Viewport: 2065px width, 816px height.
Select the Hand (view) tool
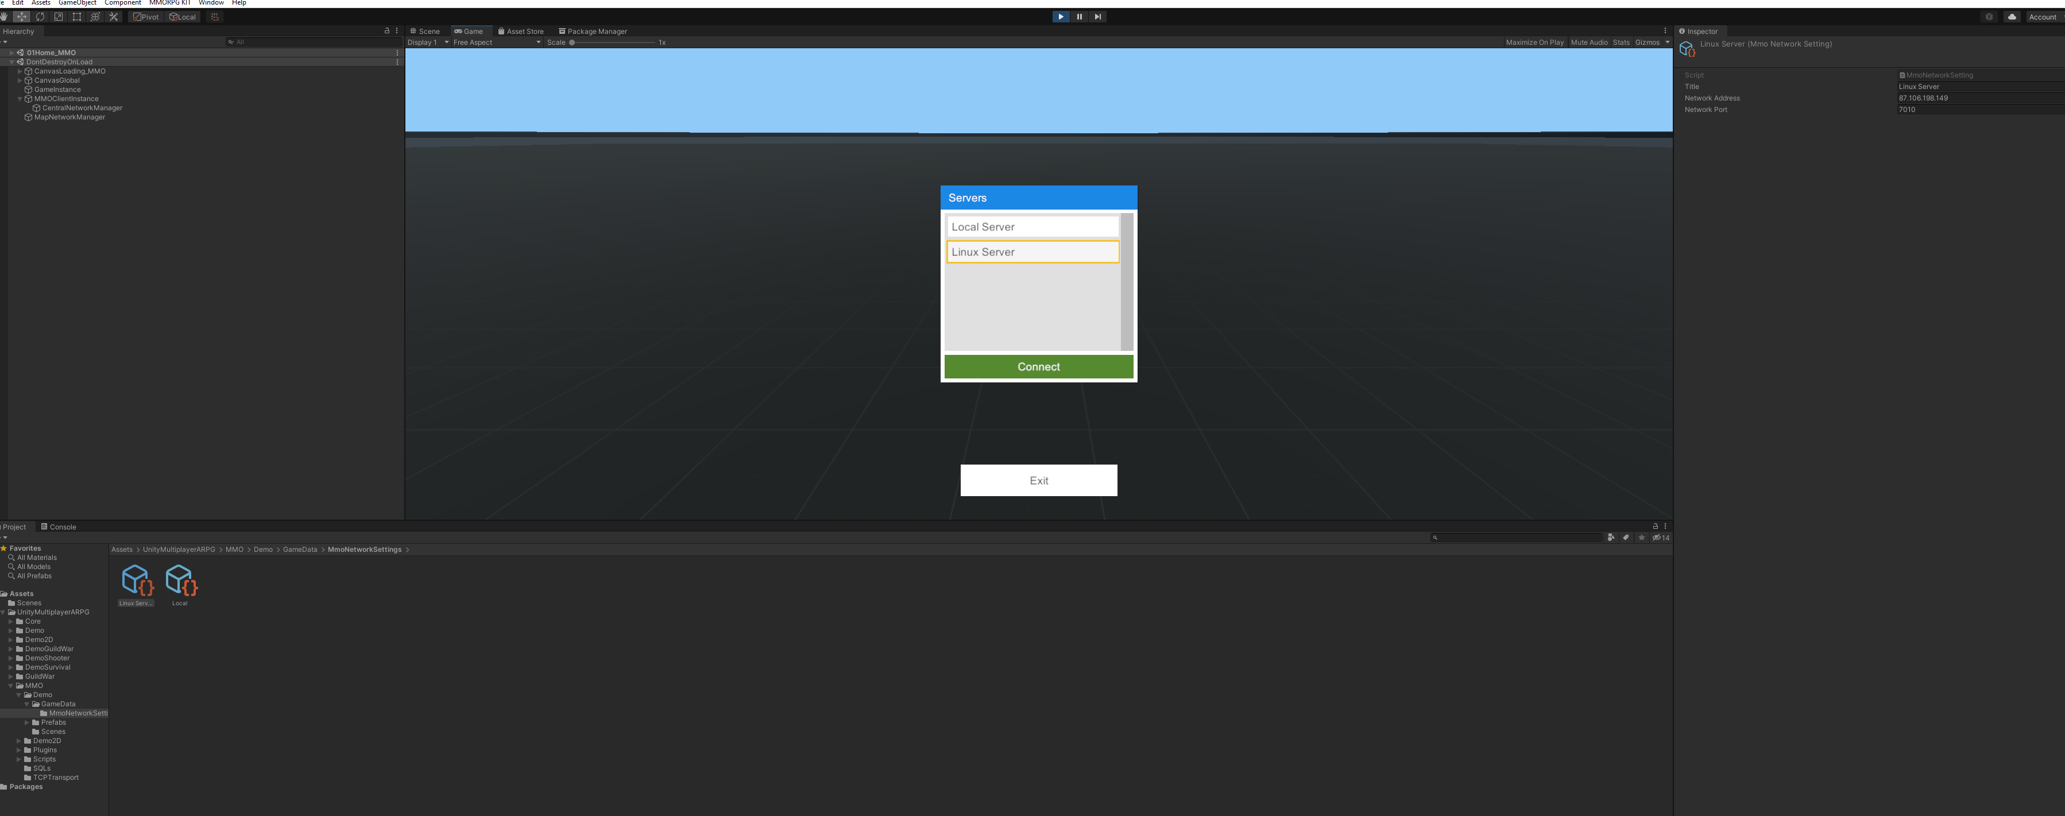(5, 16)
